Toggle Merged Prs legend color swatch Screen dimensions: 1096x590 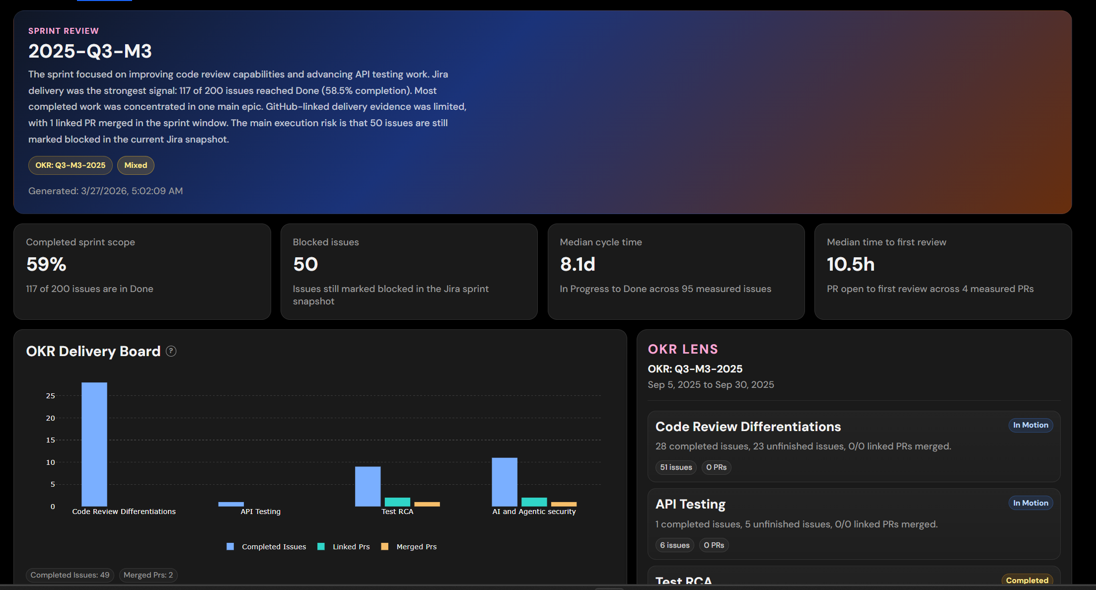[384, 546]
